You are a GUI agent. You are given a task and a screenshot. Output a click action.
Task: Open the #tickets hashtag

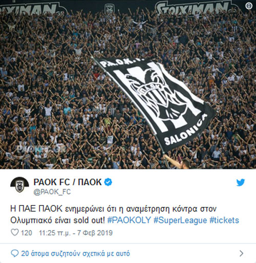coord(224,220)
